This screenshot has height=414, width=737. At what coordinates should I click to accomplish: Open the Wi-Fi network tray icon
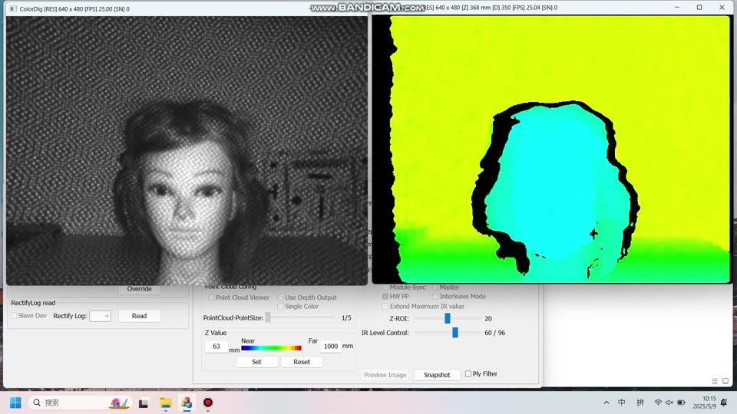click(x=658, y=402)
